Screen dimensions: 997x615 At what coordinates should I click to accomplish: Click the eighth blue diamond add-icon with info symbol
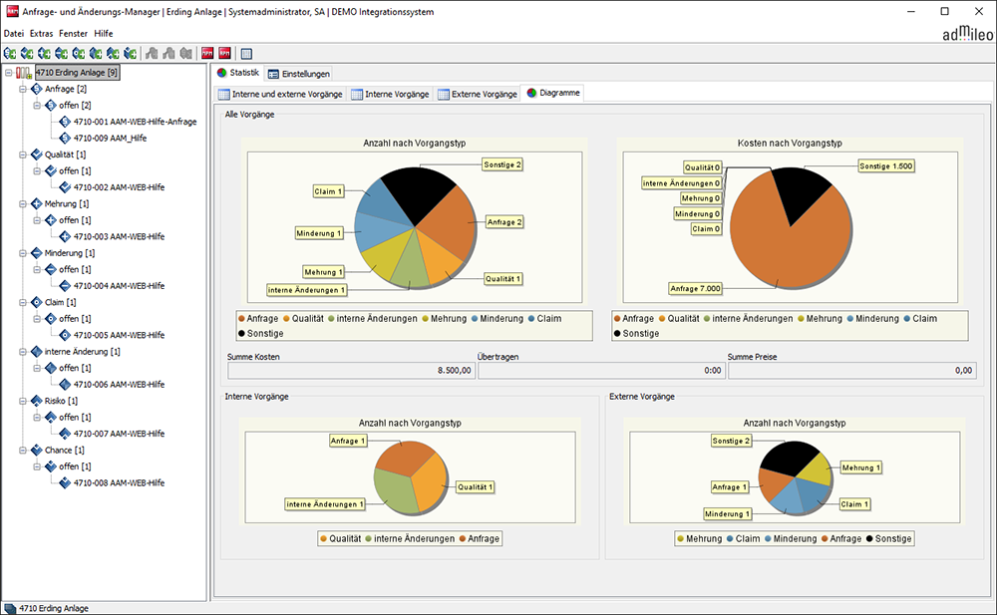click(131, 54)
